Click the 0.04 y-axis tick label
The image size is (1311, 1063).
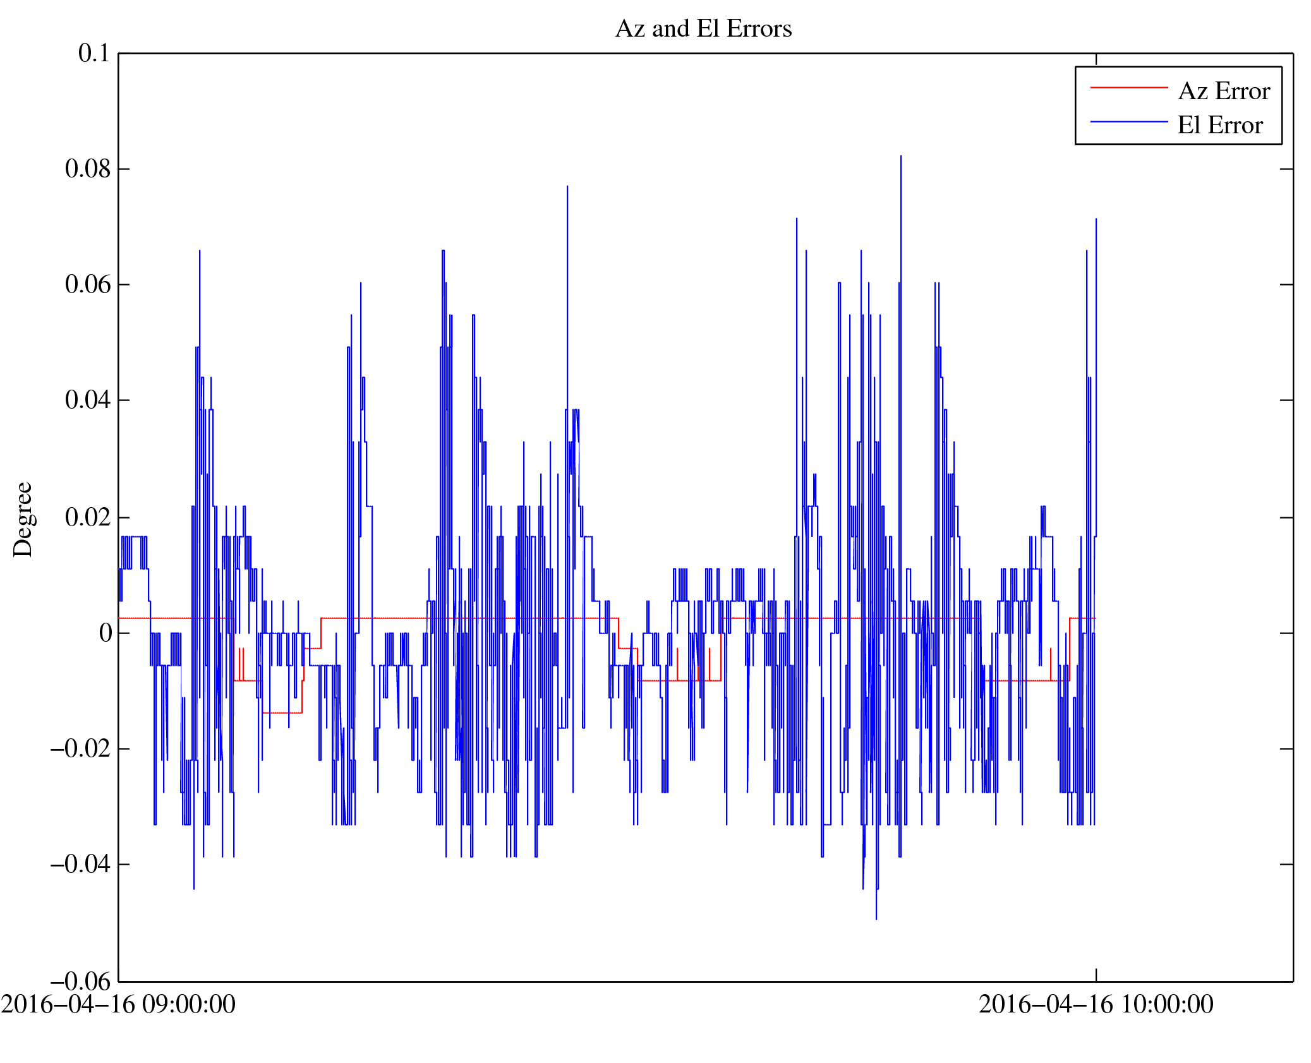tap(87, 400)
